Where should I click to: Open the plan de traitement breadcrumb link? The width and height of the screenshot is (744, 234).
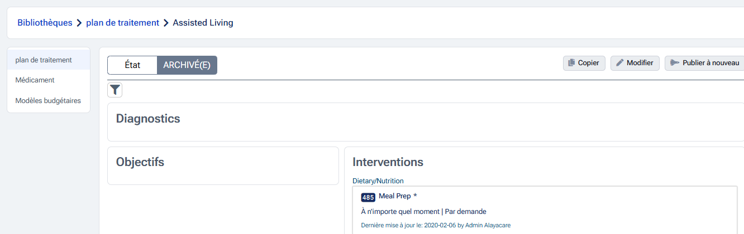pyautogui.click(x=122, y=23)
